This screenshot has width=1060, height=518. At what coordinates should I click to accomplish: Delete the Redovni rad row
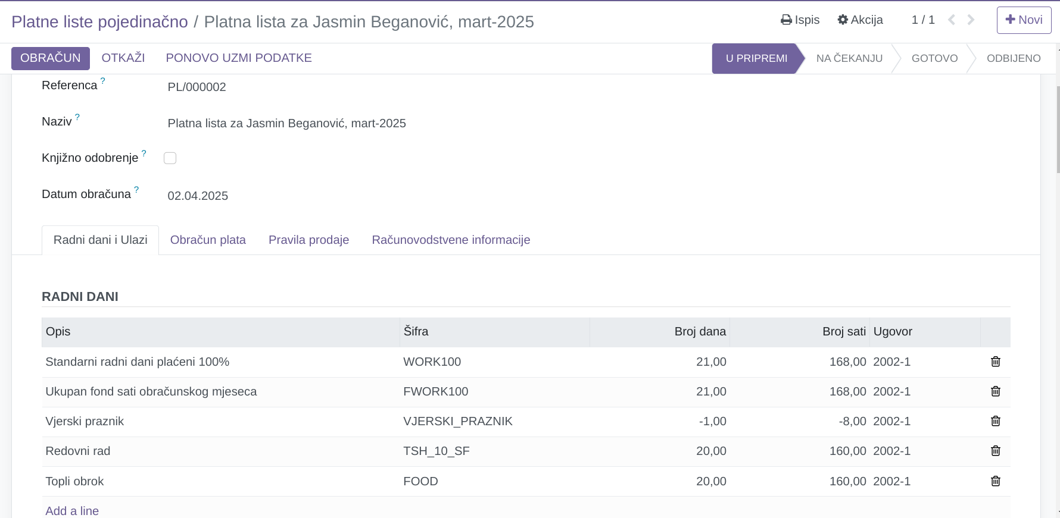point(995,451)
